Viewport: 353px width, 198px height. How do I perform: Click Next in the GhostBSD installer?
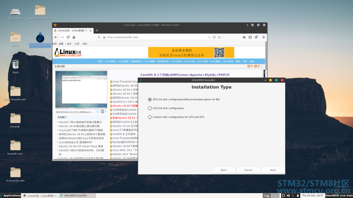coord(273,170)
